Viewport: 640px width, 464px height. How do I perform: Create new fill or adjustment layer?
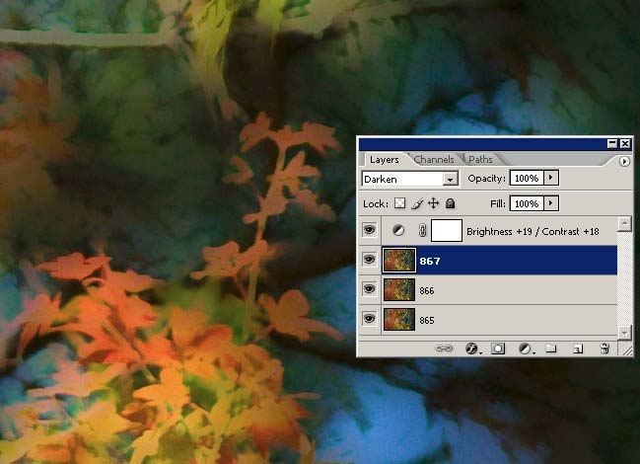click(526, 348)
